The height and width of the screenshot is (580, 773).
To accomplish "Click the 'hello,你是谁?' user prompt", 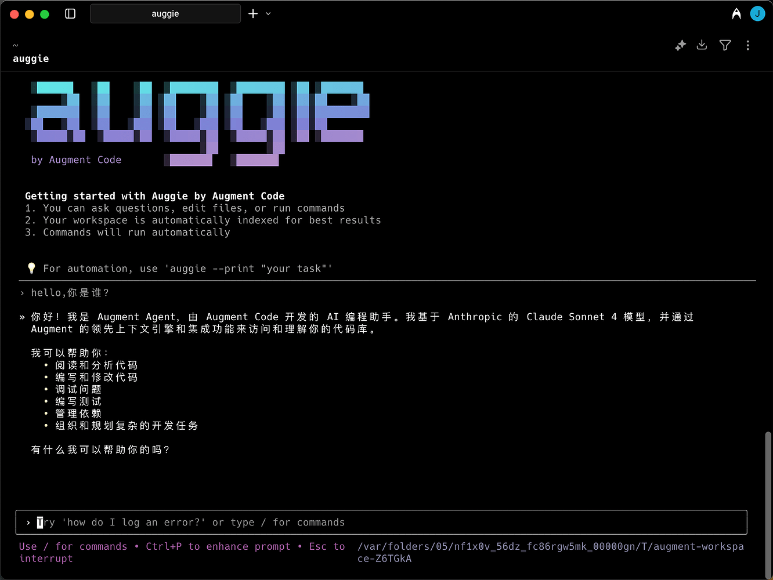I will (70, 292).
